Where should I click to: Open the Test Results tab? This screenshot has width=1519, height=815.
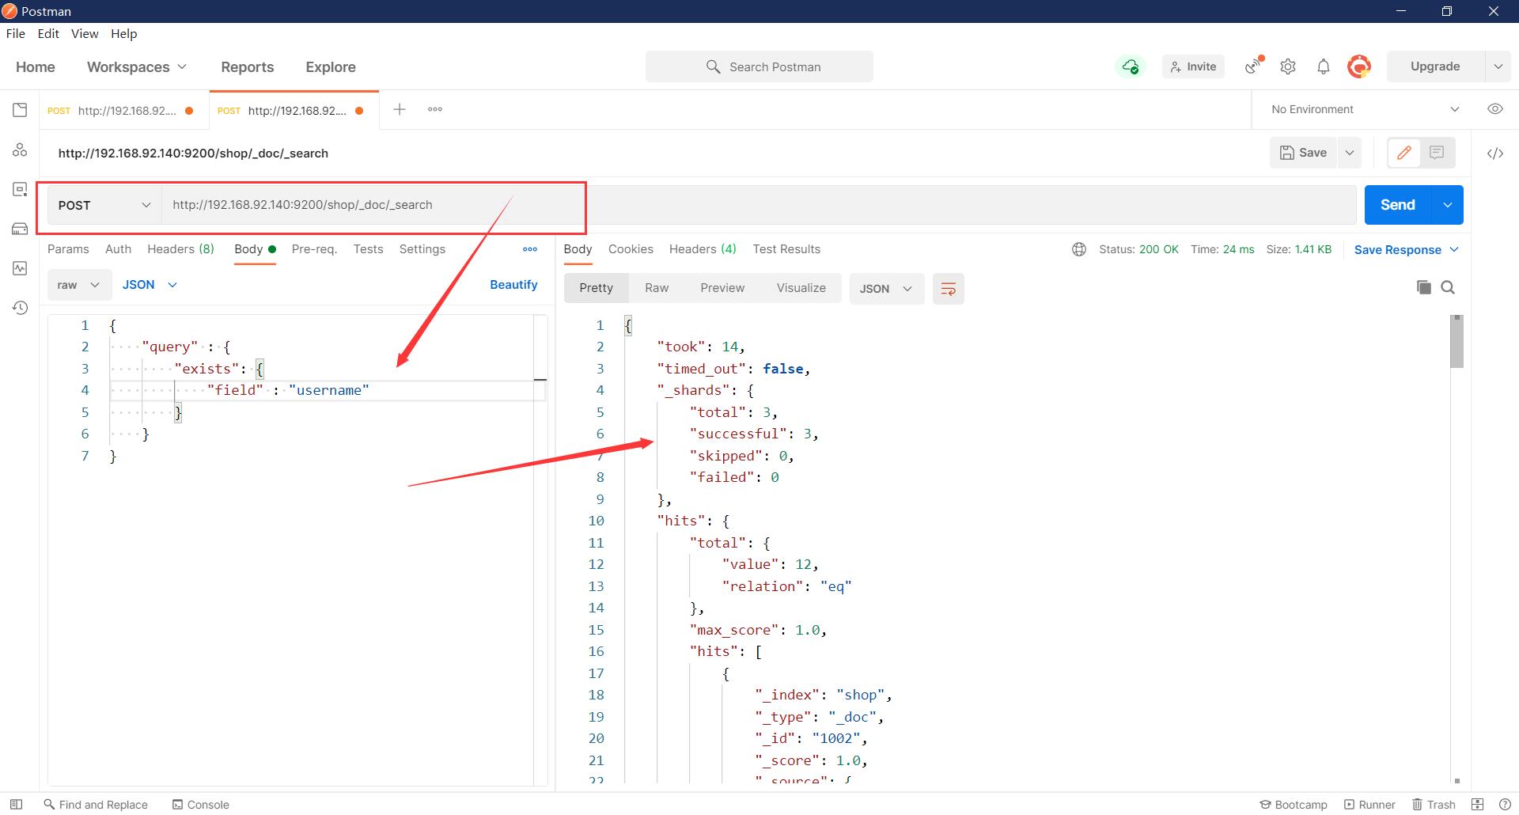(786, 249)
